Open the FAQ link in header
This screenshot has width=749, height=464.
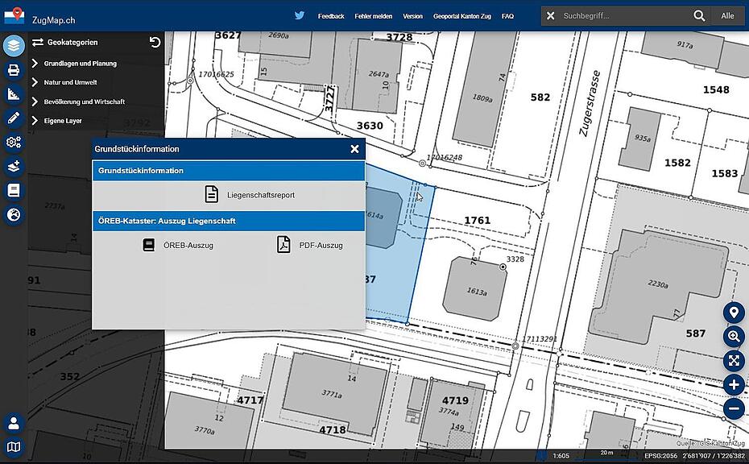click(x=507, y=16)
